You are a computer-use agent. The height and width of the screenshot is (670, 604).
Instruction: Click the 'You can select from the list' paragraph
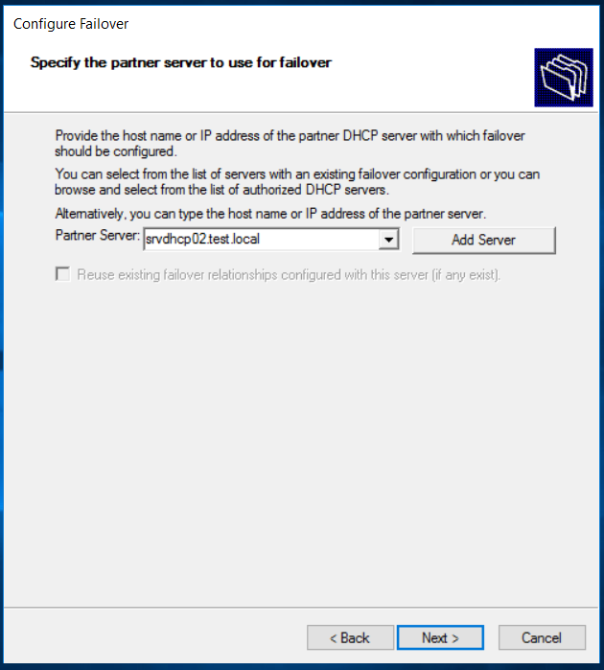(297, 181)
